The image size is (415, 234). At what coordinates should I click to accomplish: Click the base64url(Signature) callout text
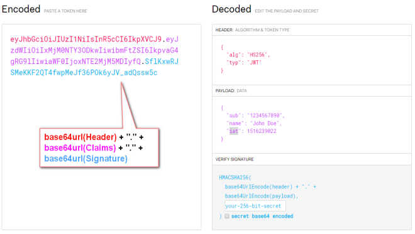tap(86, 159)
